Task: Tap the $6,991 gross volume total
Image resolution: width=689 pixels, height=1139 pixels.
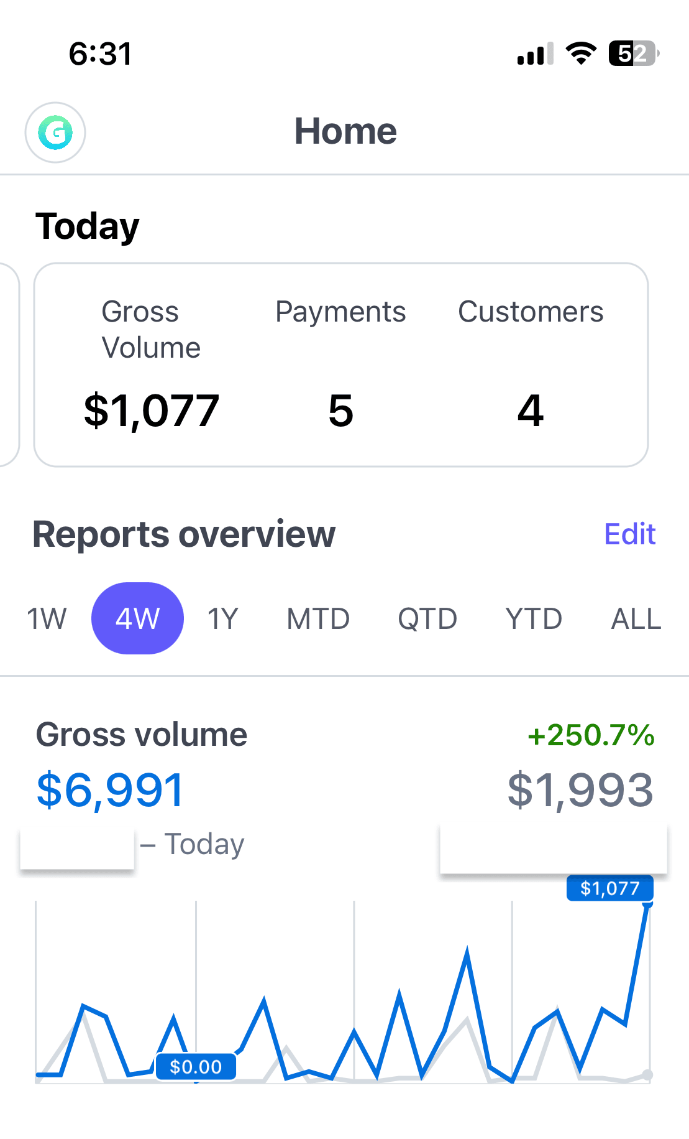Action: point(111,790)
